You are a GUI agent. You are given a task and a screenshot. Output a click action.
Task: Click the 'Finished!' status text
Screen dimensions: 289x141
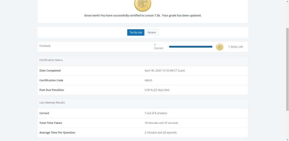(45, 46)
